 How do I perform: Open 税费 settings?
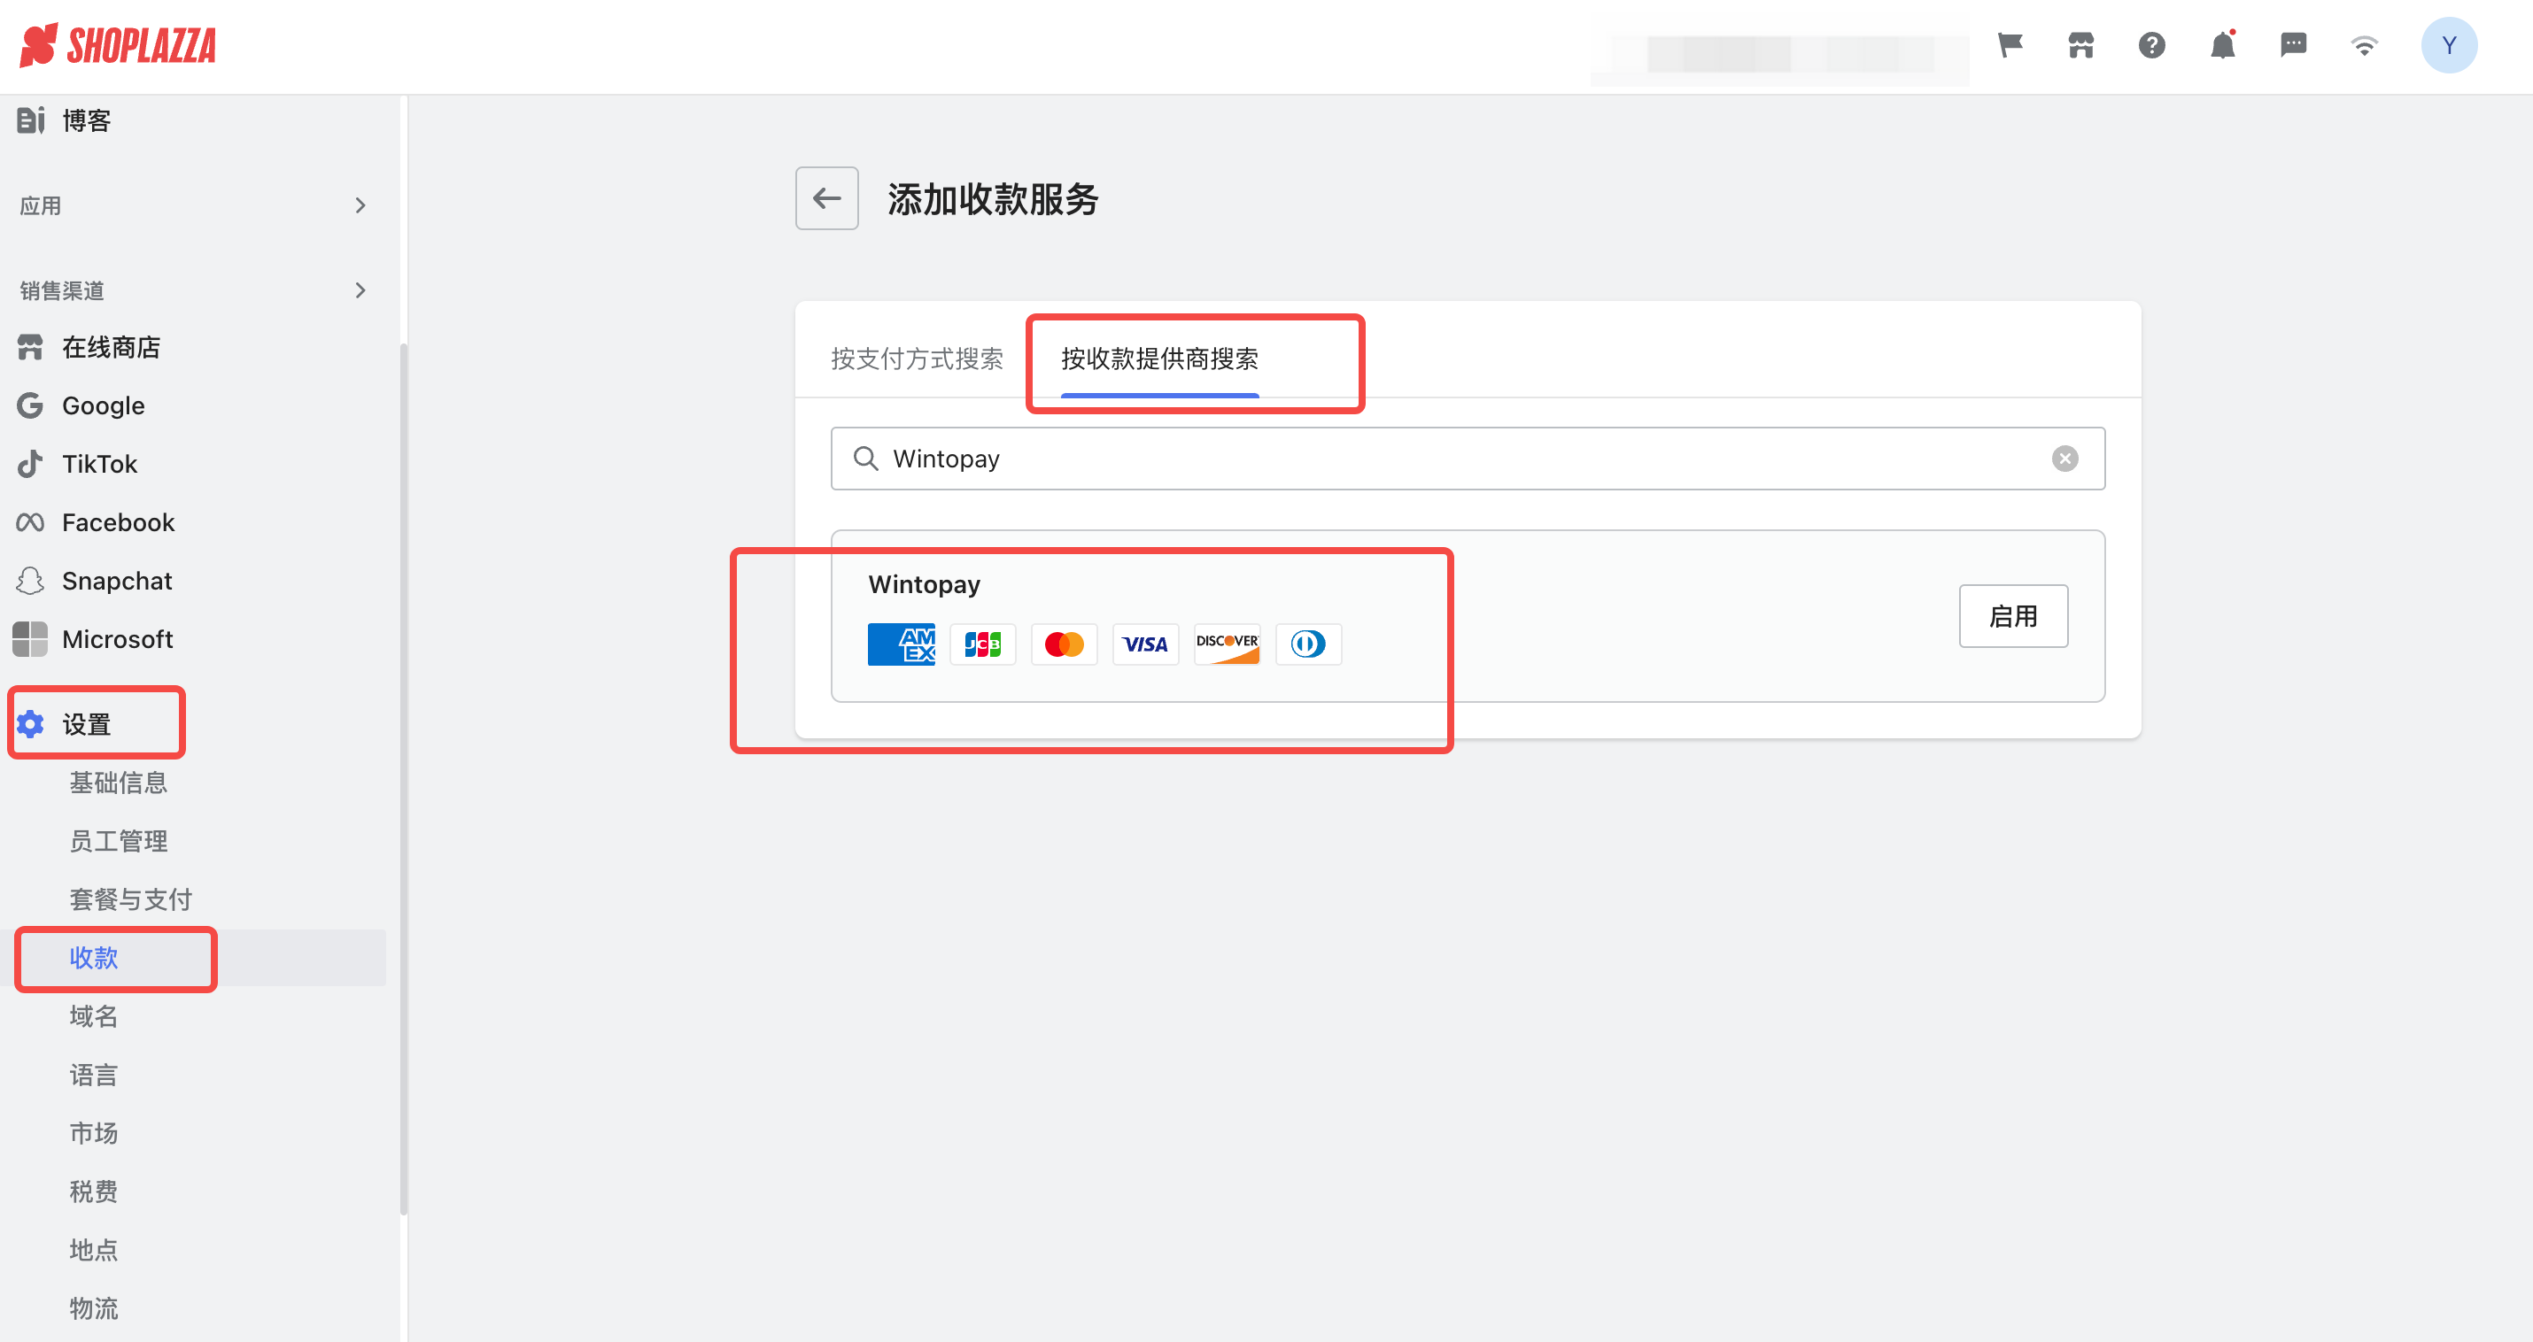93,1191
